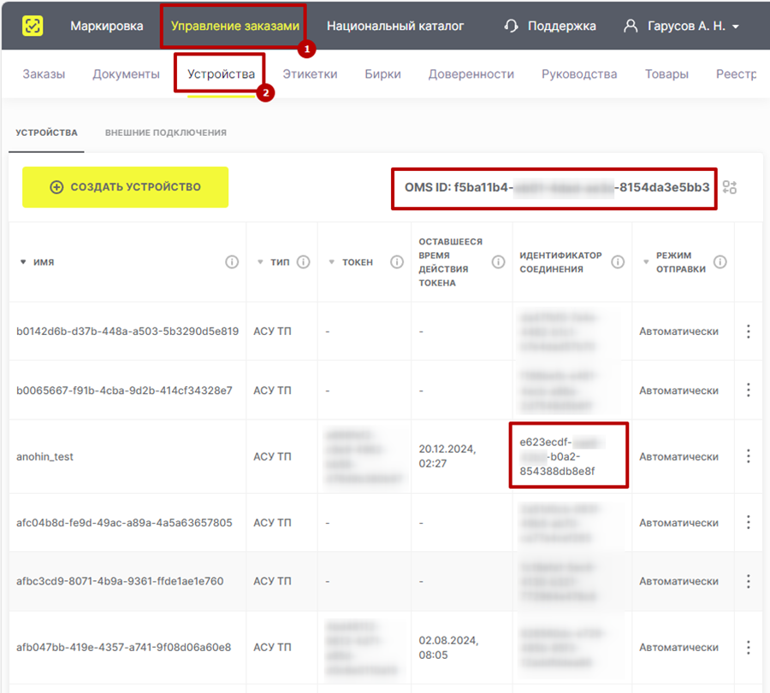Click the yellow logo icon in header
Viewport: 770px width, 693px height.
[33, 26]
